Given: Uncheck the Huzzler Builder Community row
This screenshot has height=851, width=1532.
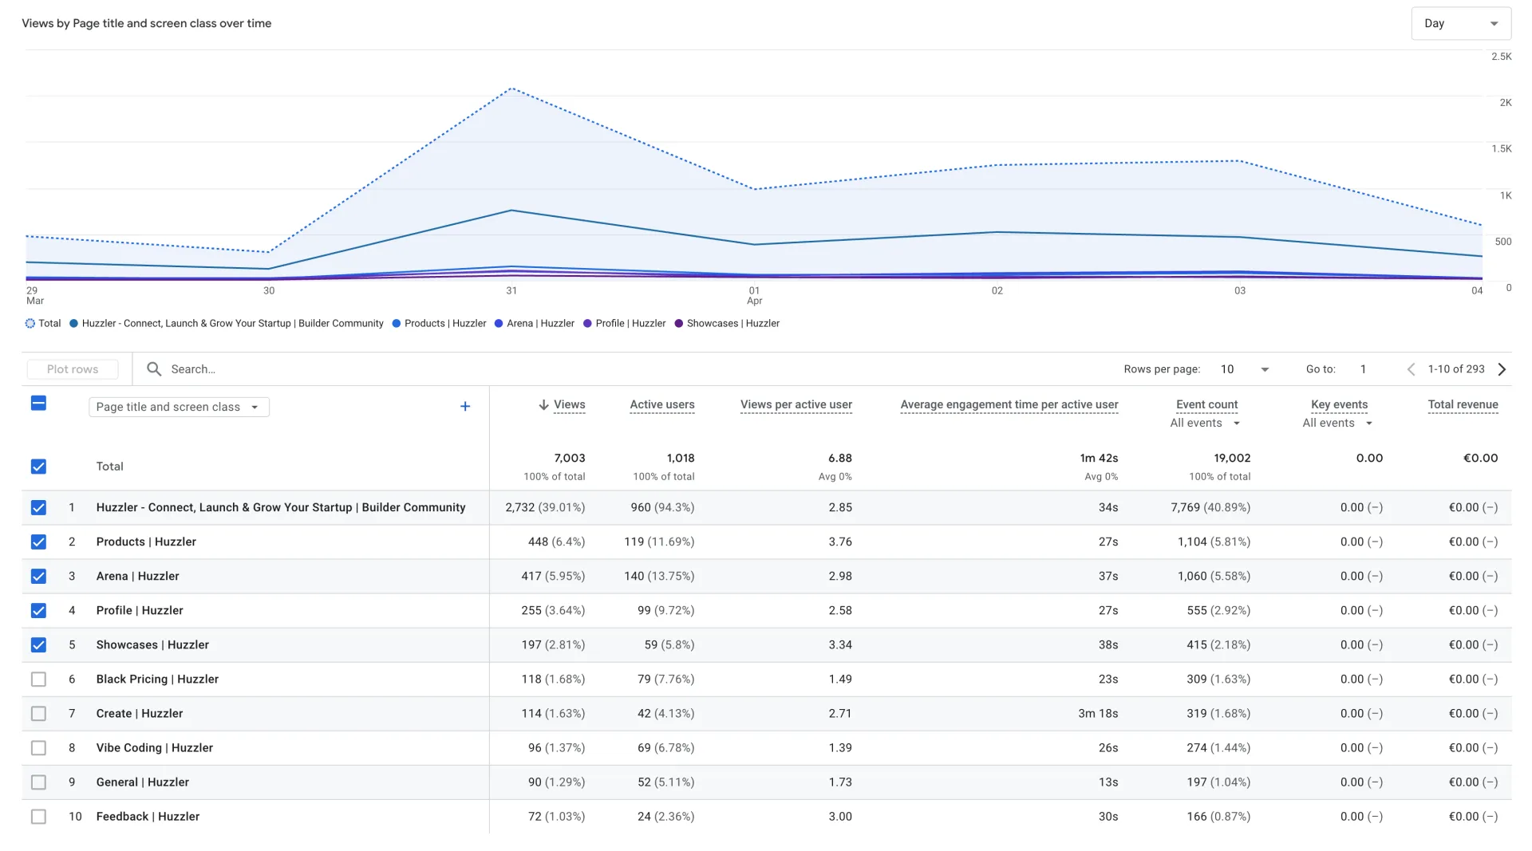Looking at the screenshot, I should point(38,508).
